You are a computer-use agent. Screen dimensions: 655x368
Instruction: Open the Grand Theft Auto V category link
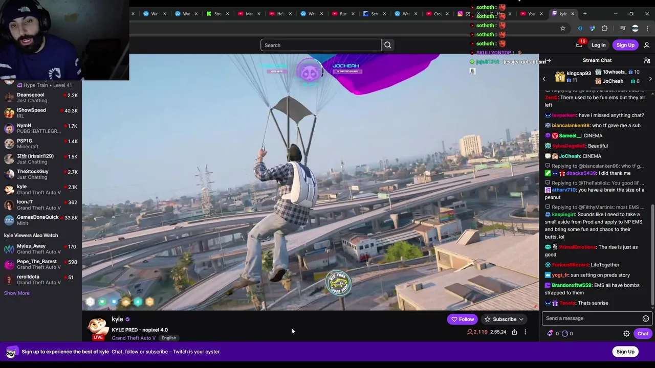coord(134,338)
